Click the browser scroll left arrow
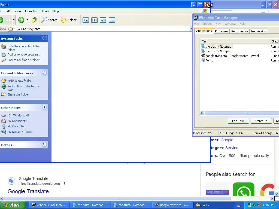The image size is (279, 209). click(x=2, y=198)
